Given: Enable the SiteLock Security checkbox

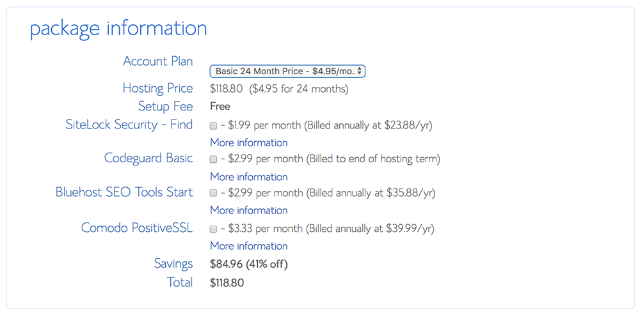Looking at the screenshot, I should [x=213, y=125].
